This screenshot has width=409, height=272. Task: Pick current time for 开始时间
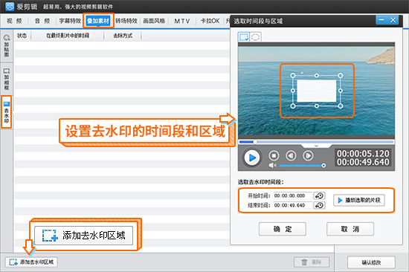click(x=319, y=195)
